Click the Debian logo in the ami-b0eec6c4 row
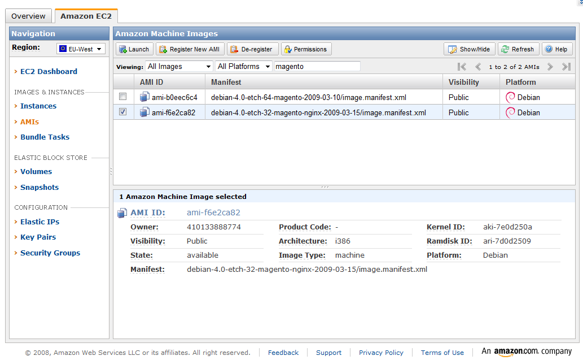The image size is (583, 360). point(511,97)
